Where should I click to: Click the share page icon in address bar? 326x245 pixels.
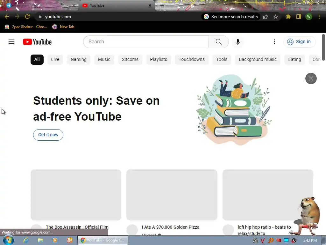266,17
